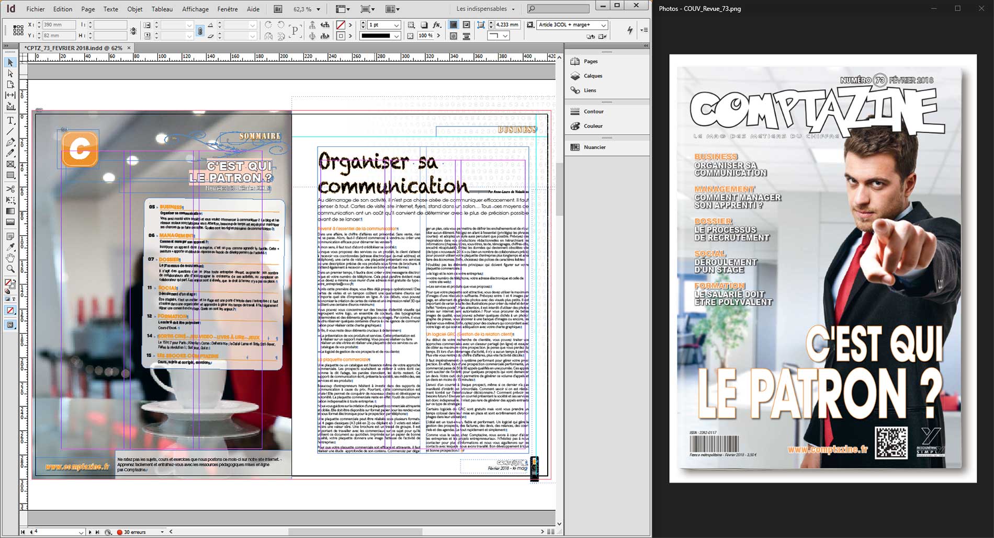
Task: Click the Rectangle Frame tool
Action: point(10,164)
